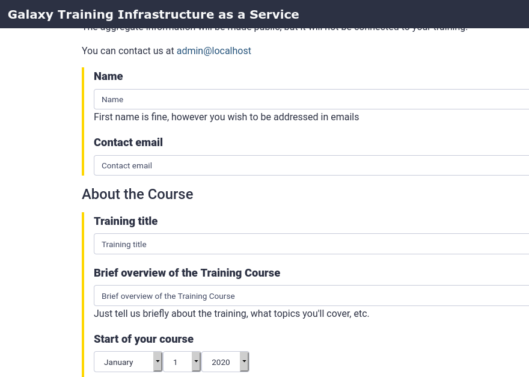Image resolution: width=529 pixels, height=377 pixels.
Task: Select the 'Training title' field label
Action: [x=126, y=221]
